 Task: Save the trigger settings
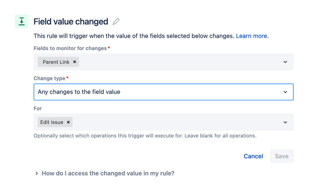[282, 156]
